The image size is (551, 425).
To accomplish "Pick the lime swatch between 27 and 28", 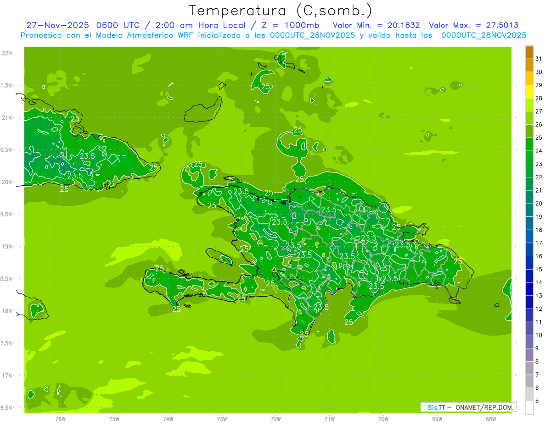I will (x=530, y=105).
